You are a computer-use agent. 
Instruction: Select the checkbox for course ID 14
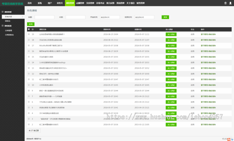coord(29,62)
